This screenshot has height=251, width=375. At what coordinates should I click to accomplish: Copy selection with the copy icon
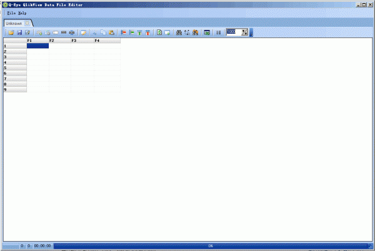pos(103,32)
